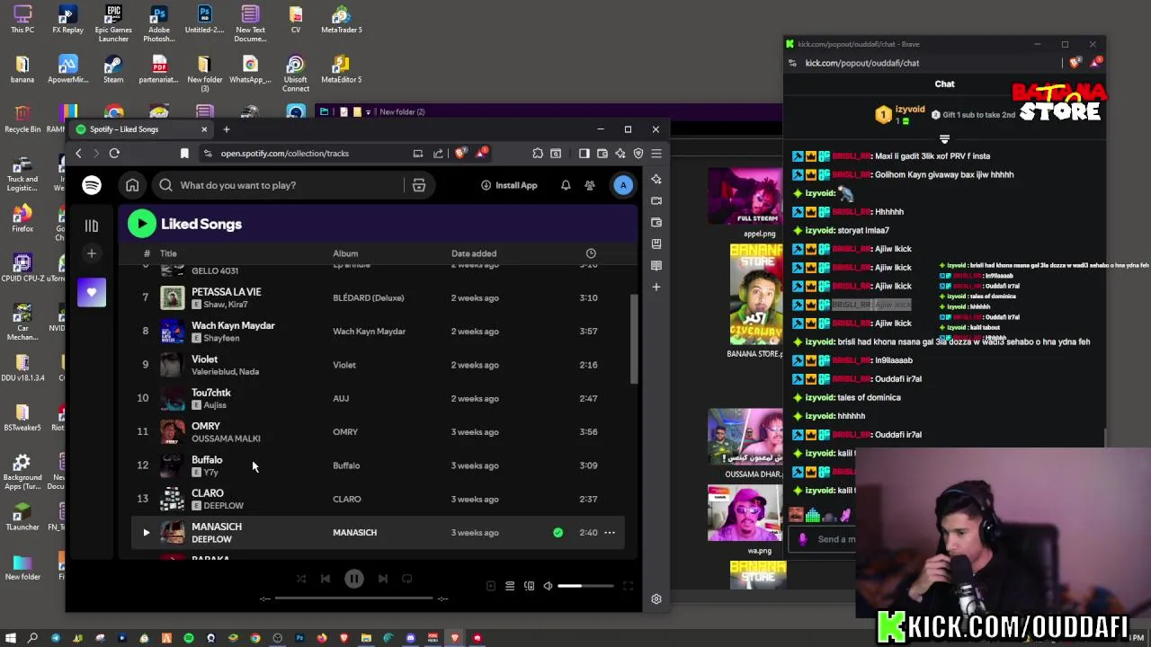The image size is (1151, 647).
Task: Open the Violet album link
Action: (344, 365)
